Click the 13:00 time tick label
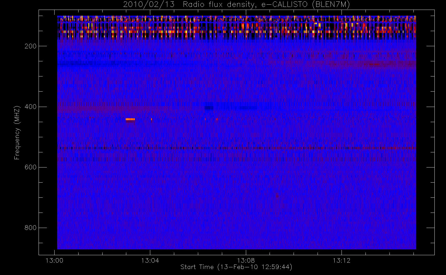446x275 pixels. coord(54,260)
